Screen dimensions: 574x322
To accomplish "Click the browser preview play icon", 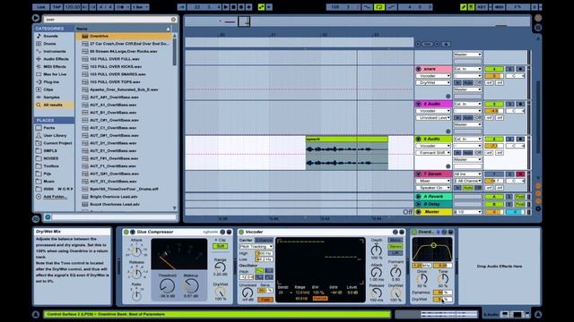I will pyautogui.click(x=36, y=18).
